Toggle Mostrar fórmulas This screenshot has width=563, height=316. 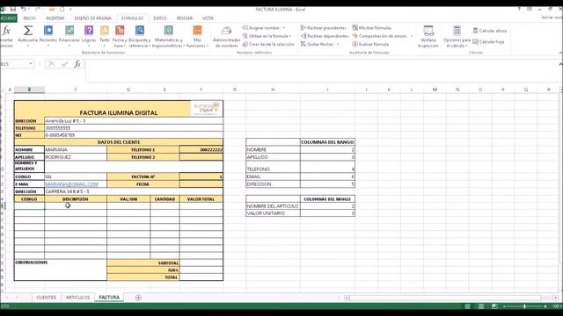[372, 28]
